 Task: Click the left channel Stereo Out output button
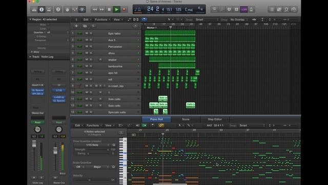point(37,113)
